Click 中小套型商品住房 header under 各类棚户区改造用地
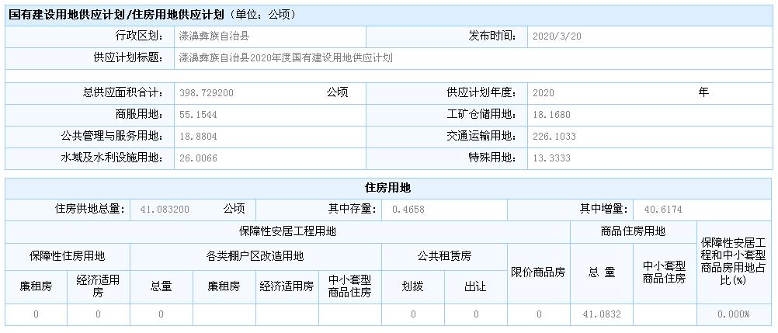 (x=350, y=286)
